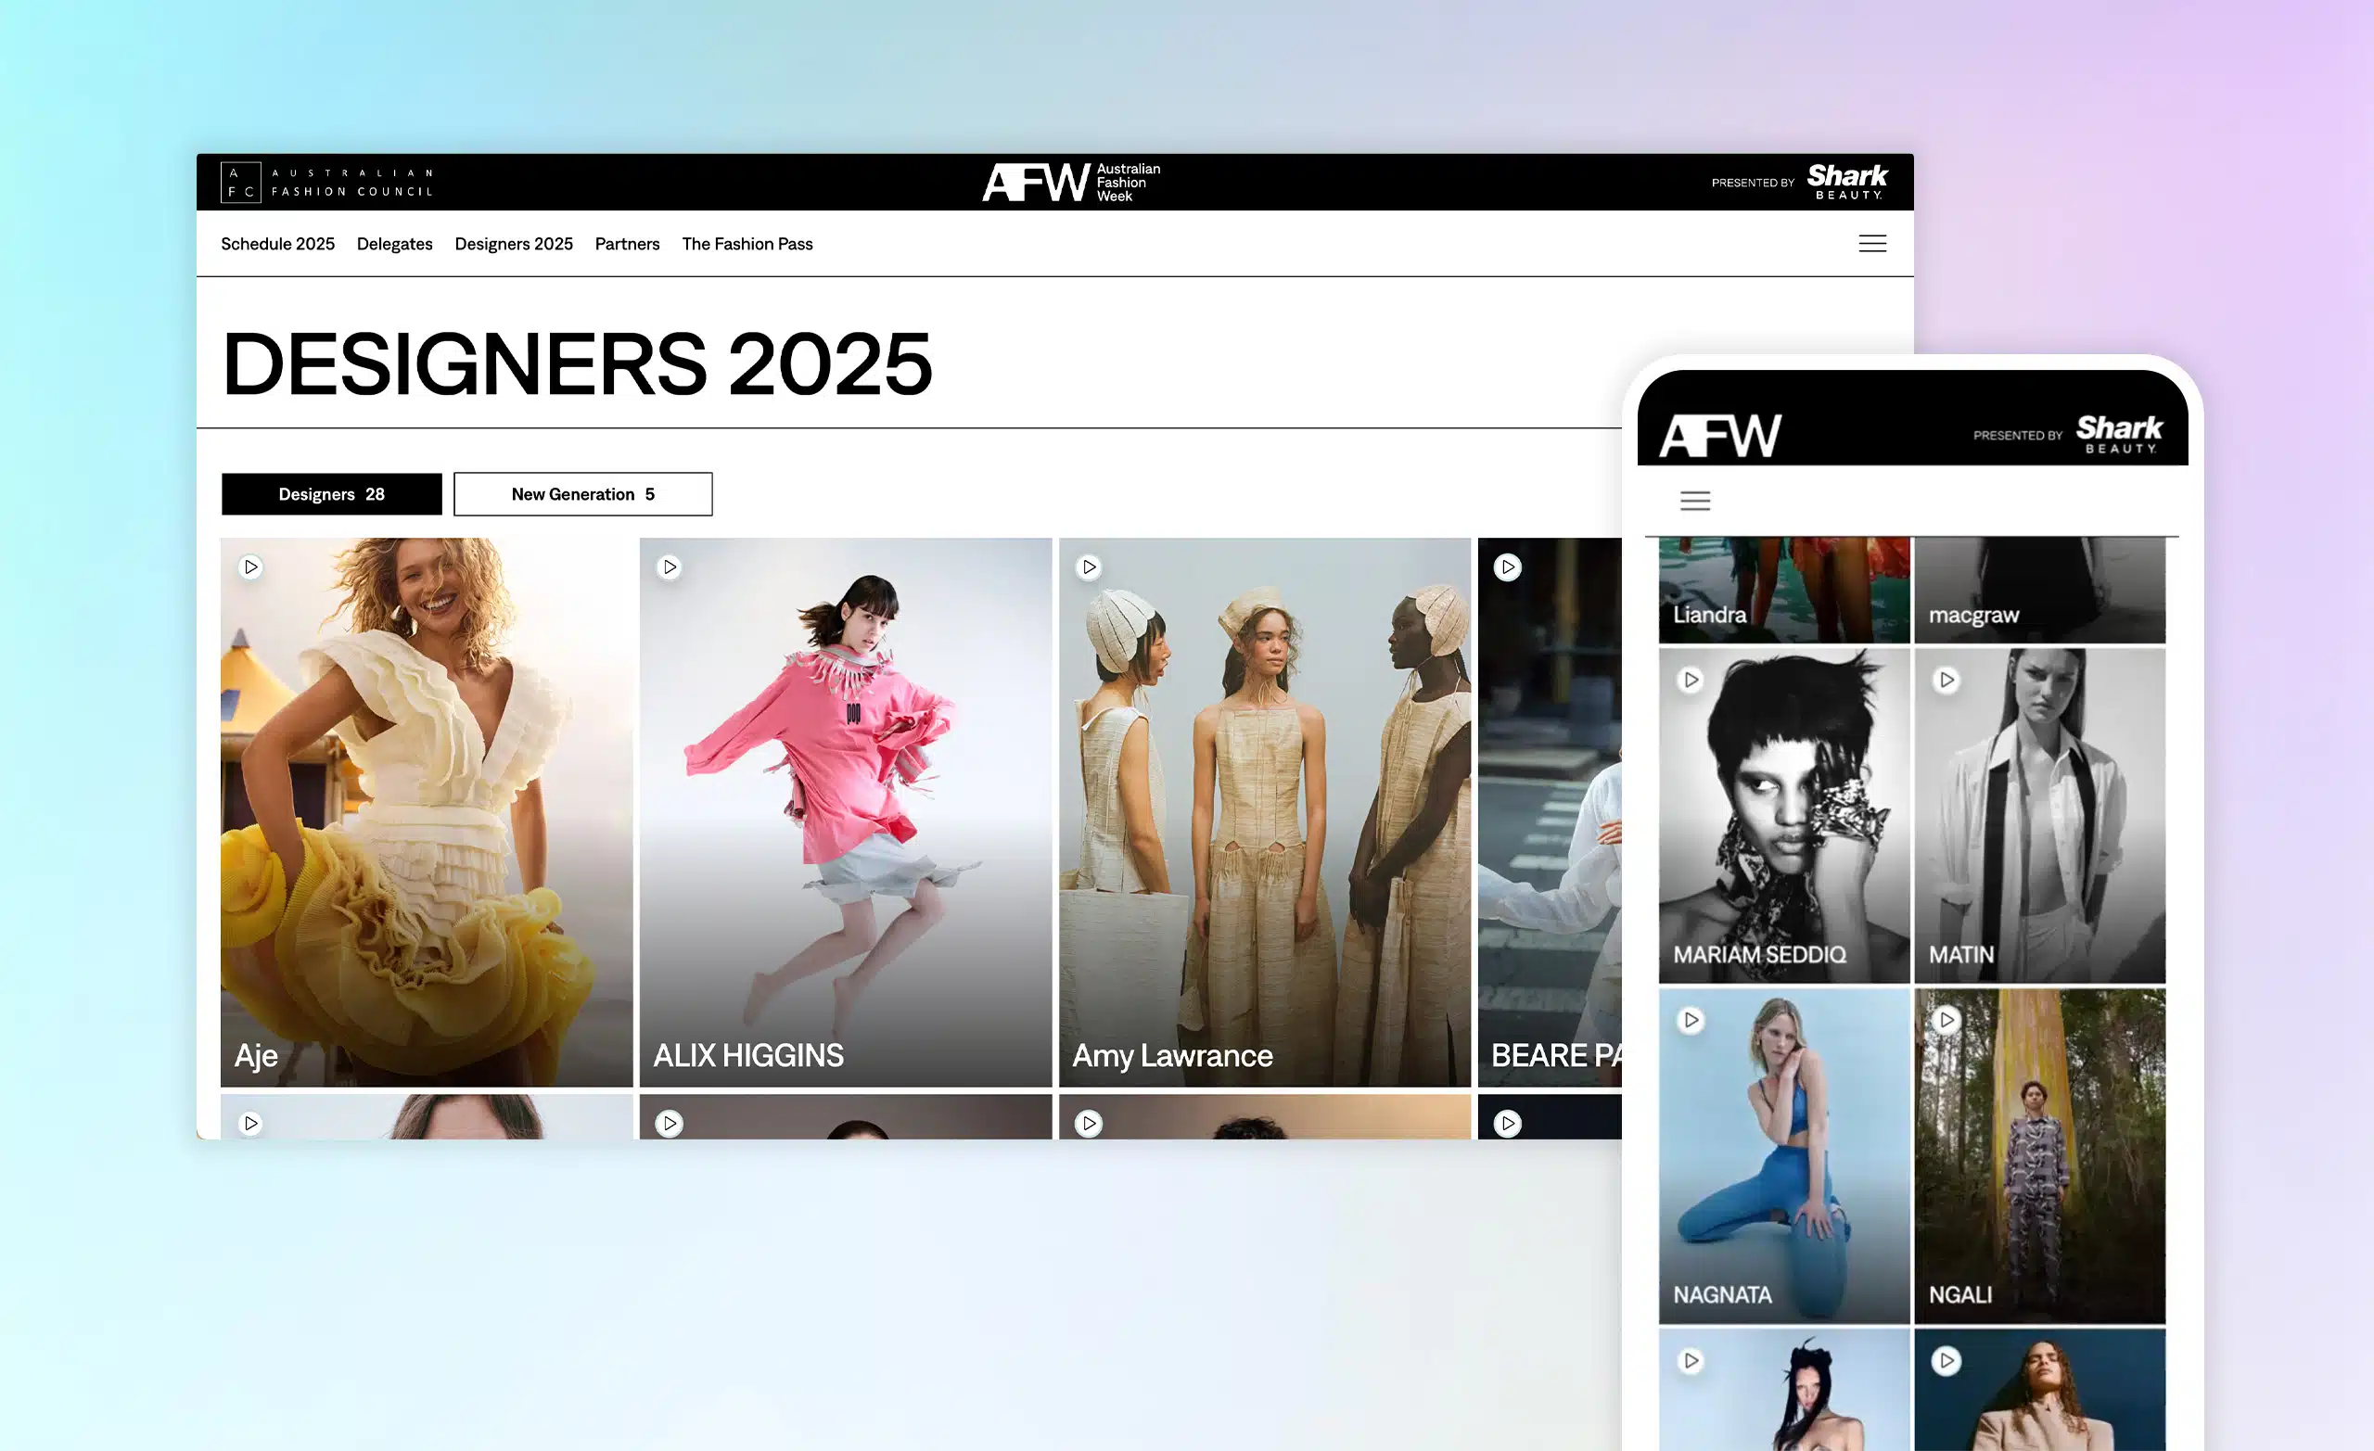Click the Australian Fashion Council logo

[327, 182]
